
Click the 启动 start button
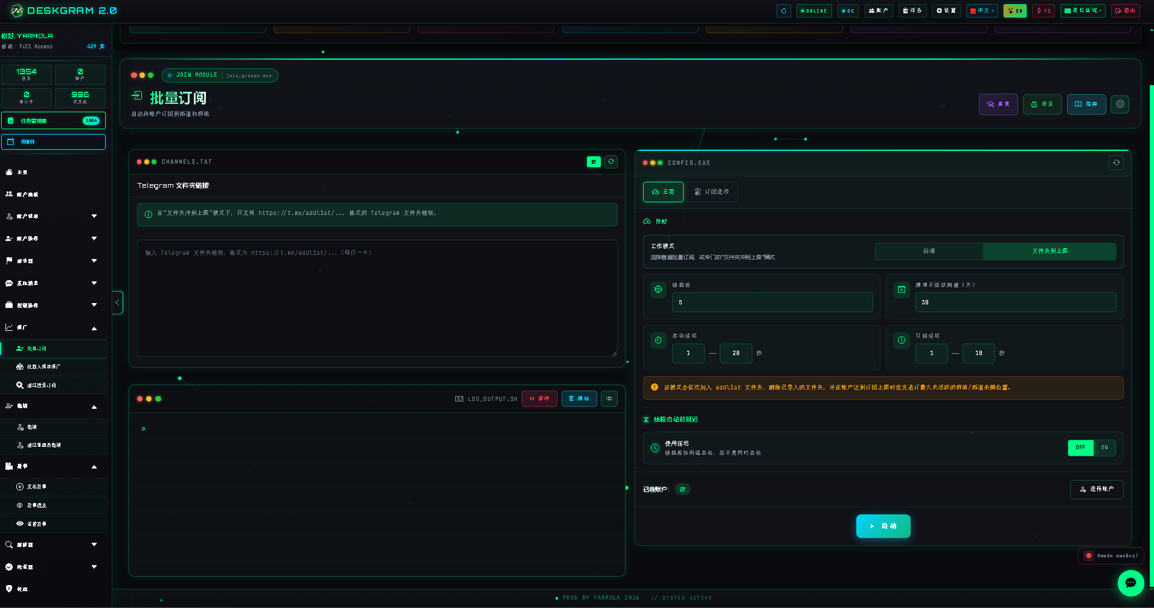[x=883, y=526]
